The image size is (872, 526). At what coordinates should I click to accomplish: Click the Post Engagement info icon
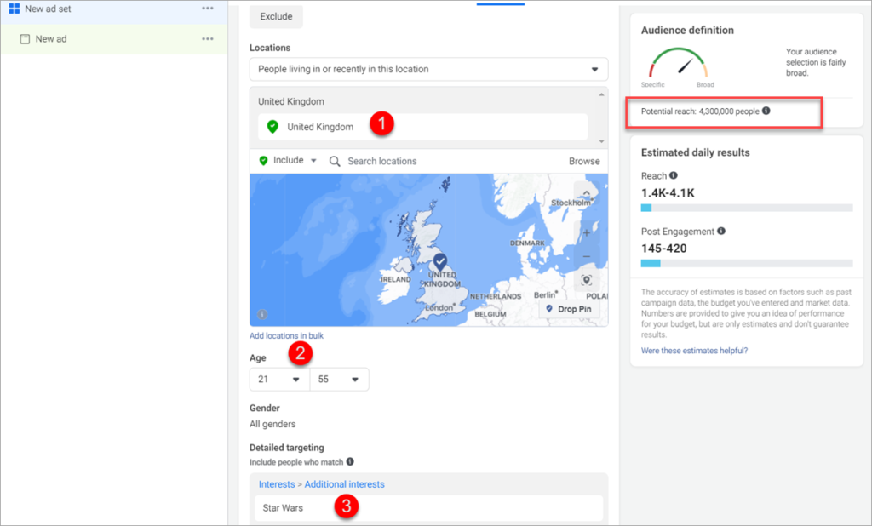click(x=721, y=232)
